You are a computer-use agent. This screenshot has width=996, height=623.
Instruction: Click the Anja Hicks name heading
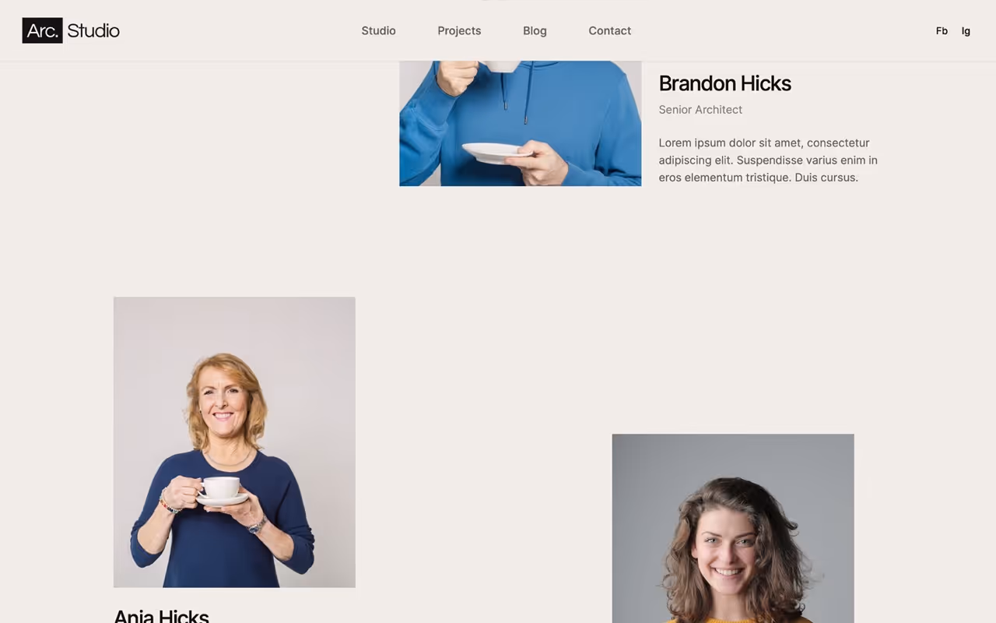161,615
